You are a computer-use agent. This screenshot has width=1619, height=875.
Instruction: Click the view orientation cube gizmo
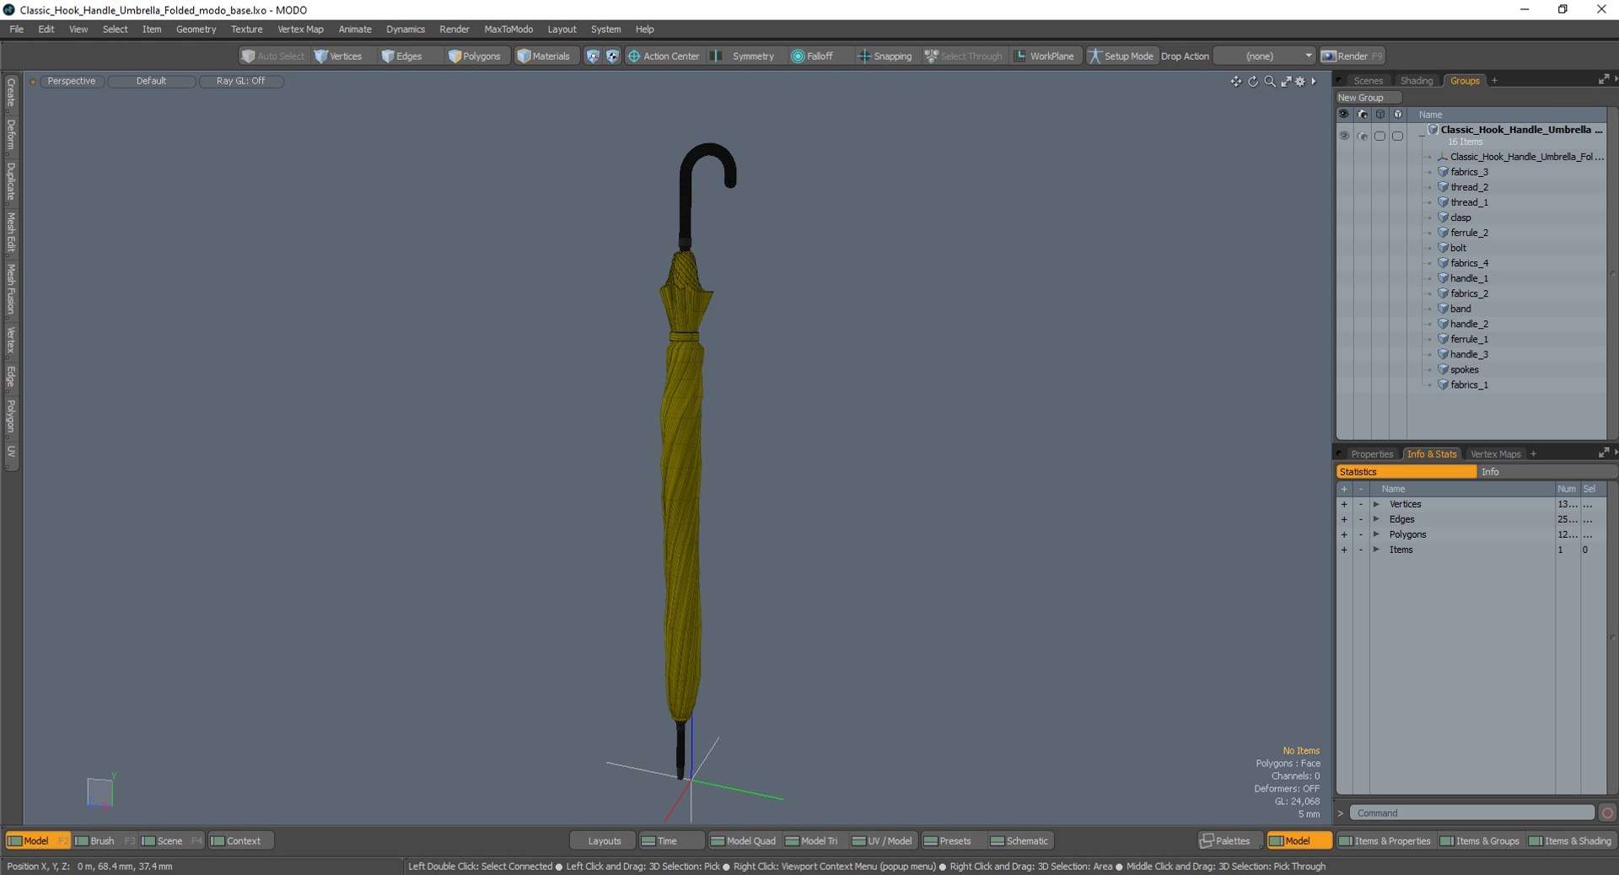(x=100, y=792)
